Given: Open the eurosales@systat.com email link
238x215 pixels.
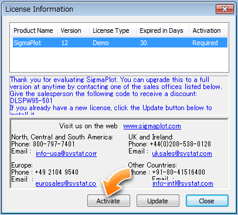Looking at the screenshot, I should coord(66,183).
